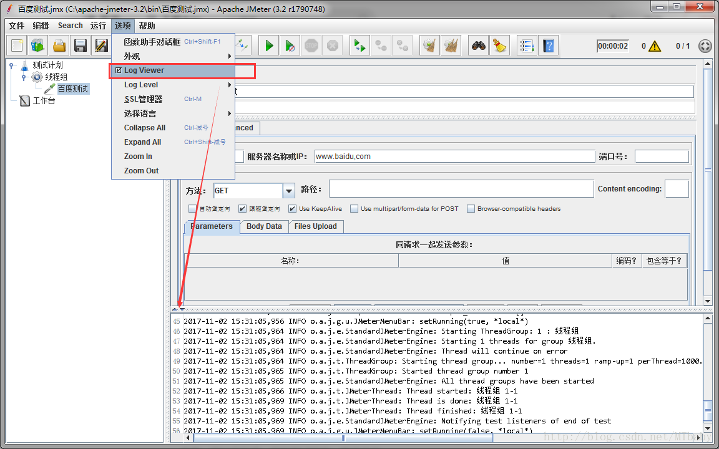Select the 工作台 workbench node
The height and width of the screenshot is (449, 719).
click(44, 100)
